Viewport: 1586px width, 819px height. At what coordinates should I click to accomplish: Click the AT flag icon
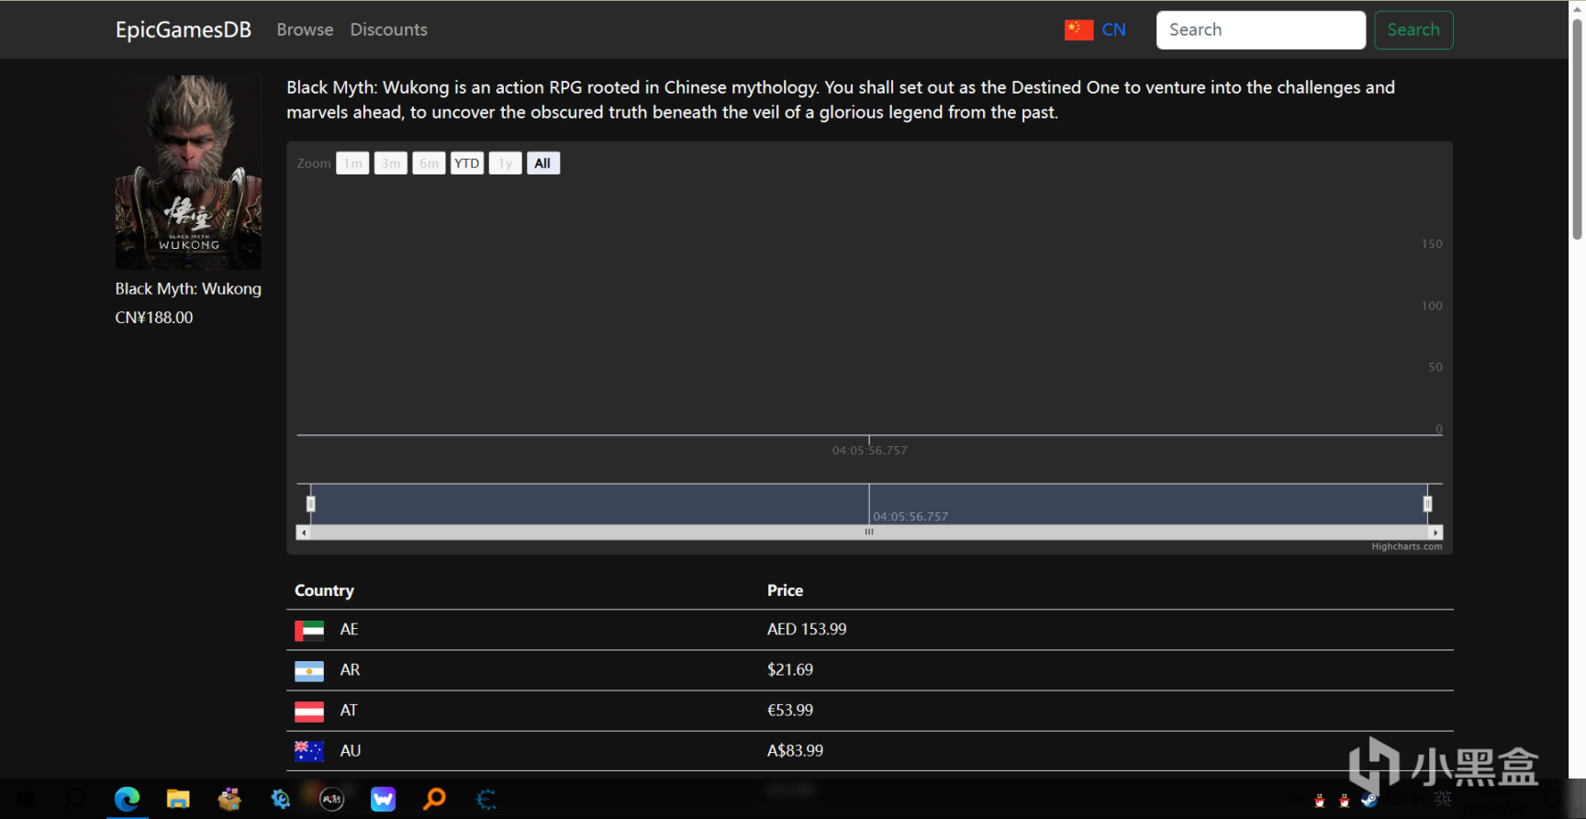309,711
